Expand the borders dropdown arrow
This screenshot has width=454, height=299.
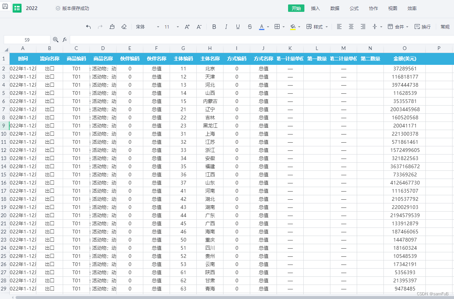[284, 27]
